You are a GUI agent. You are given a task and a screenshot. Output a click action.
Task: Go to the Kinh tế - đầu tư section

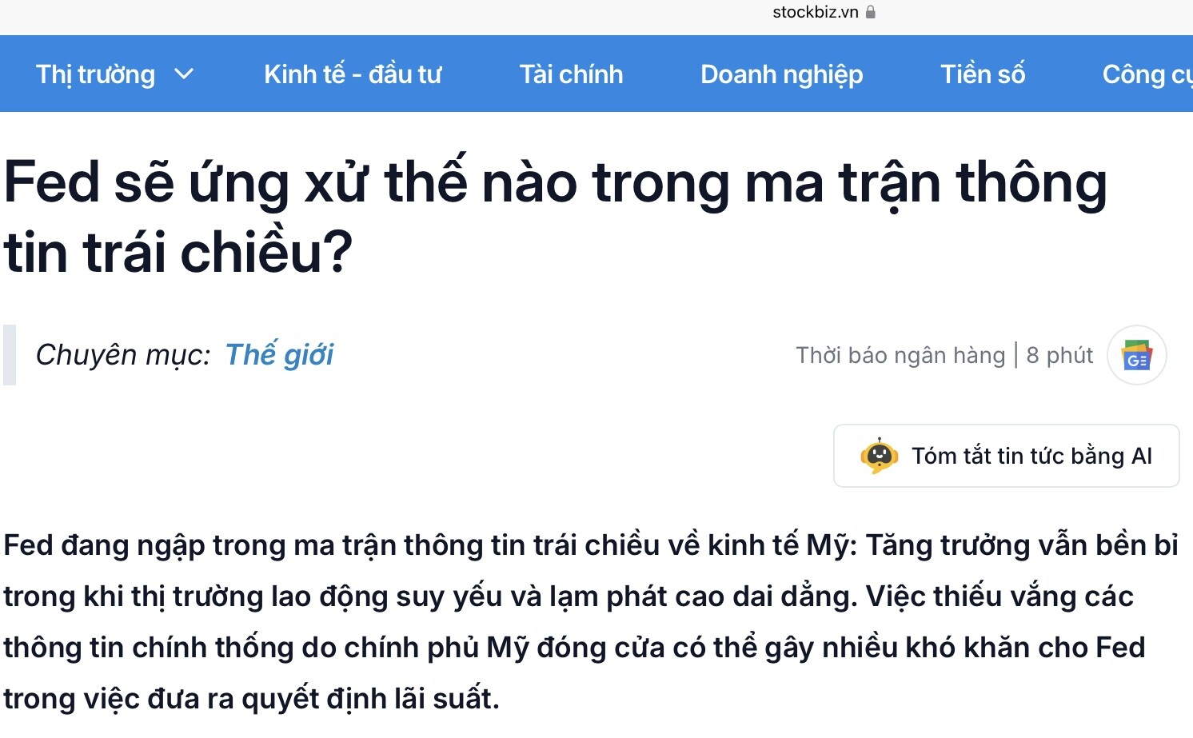pos(353,74)
